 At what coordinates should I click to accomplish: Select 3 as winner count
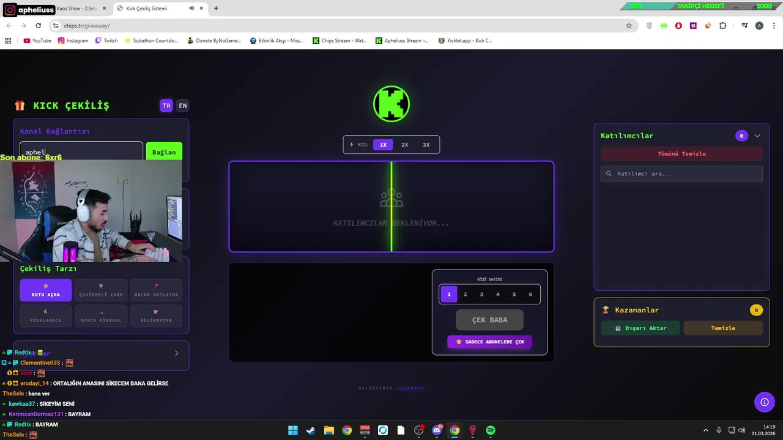[481, 294]
